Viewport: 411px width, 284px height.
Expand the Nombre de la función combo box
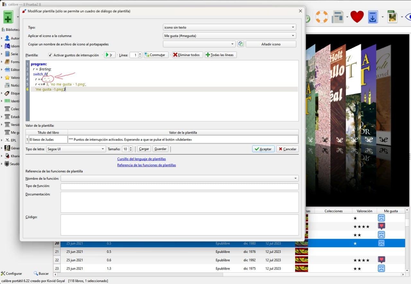pos(179,178)
